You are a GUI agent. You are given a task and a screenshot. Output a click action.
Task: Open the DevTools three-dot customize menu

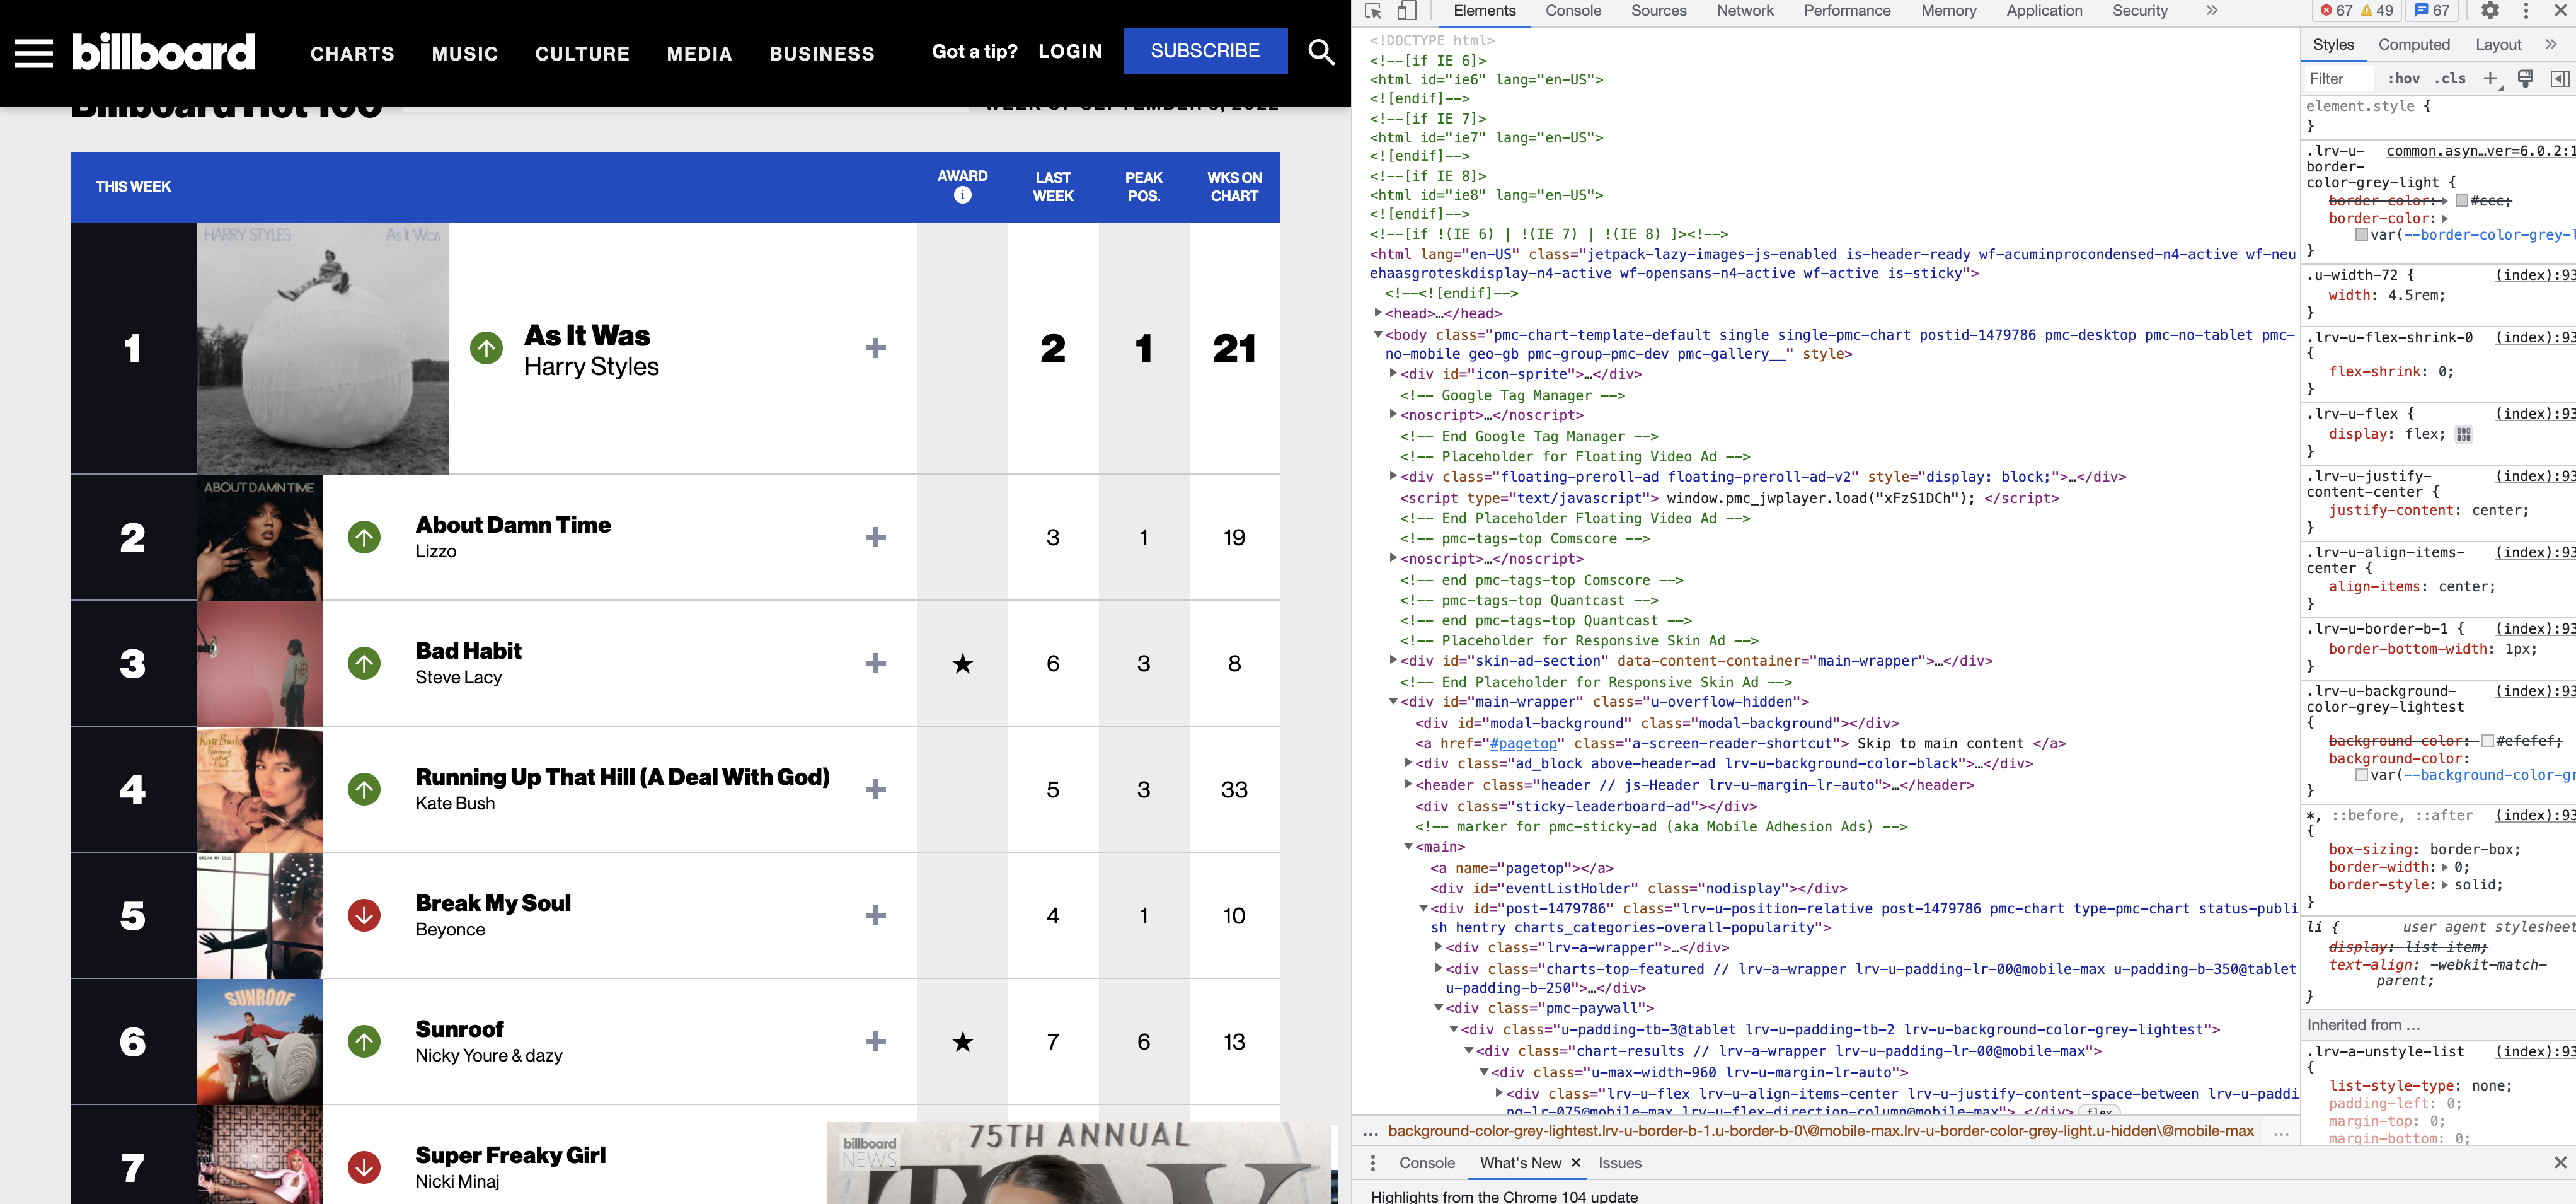tap(2525, 11)
